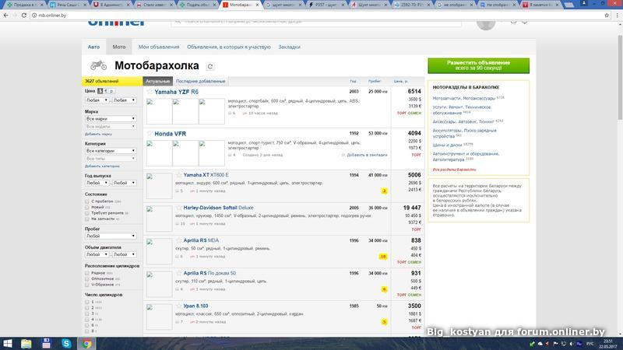Image resolution: width=623 pixels, height=350 pixels.
Task: Click the Harley-Davidson Softail listing thumbnail
Action: click(159, 219)
